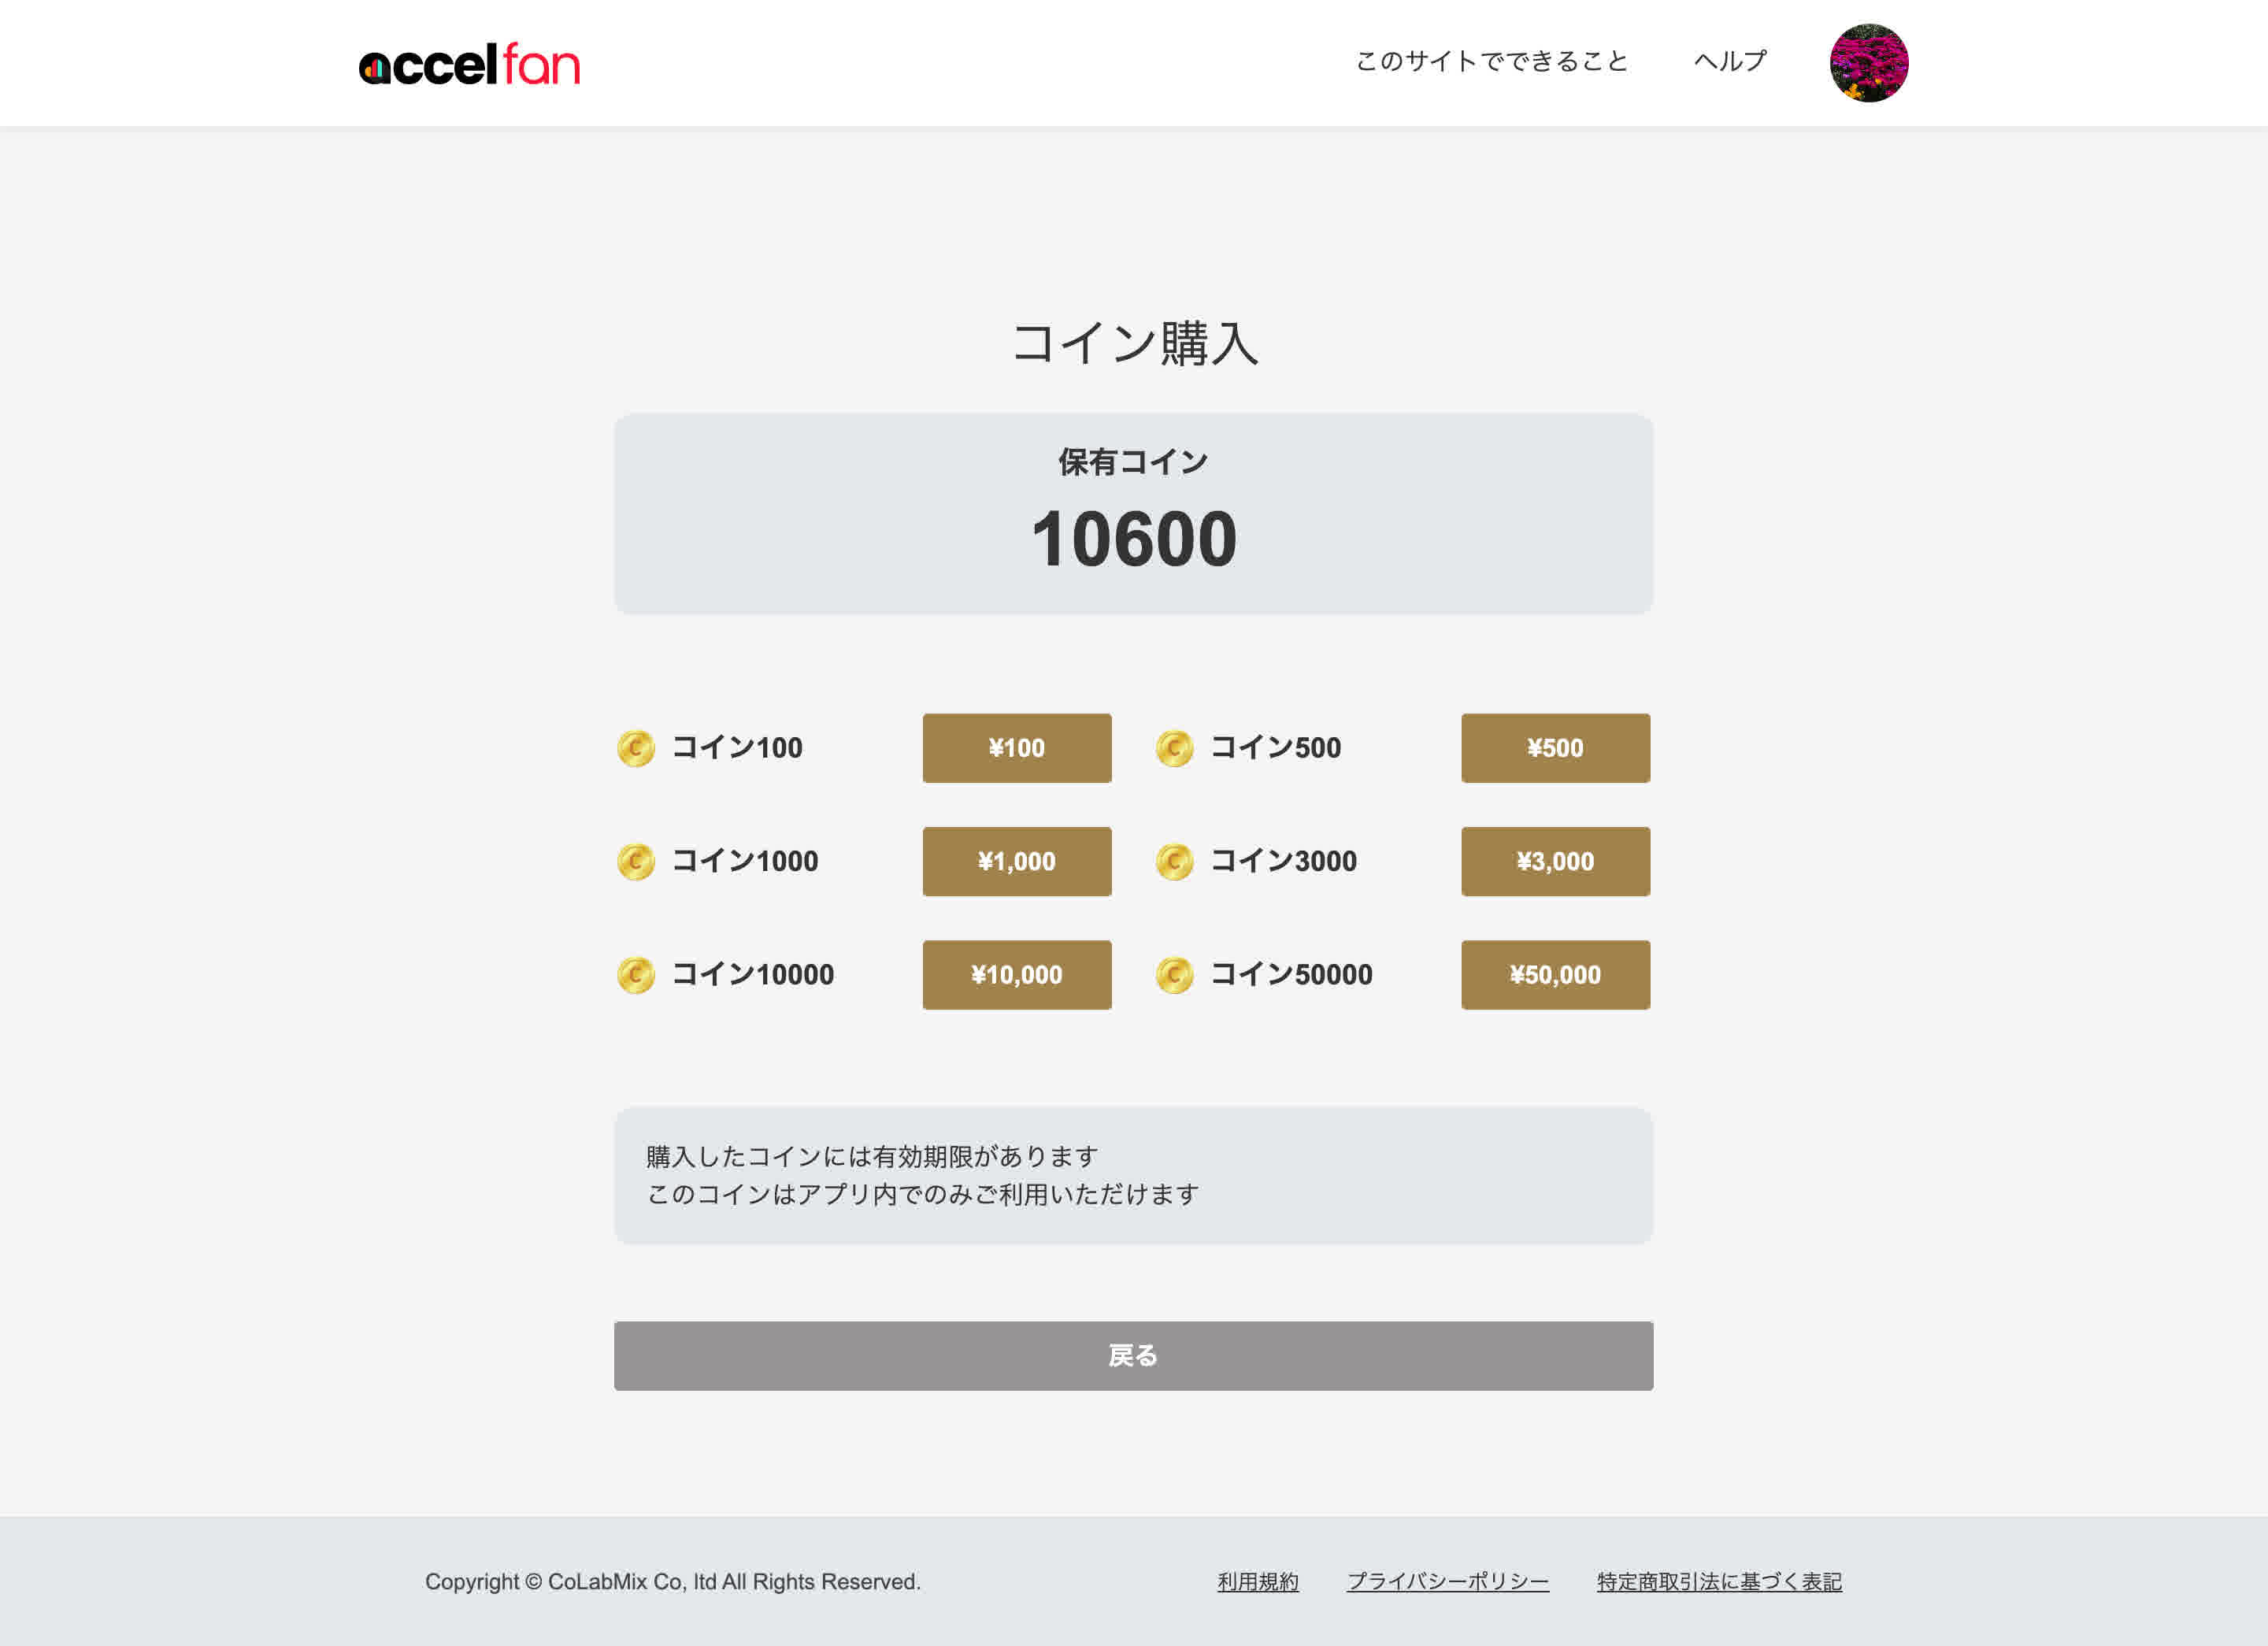Open the profile avatar in the header
This screenshot has height=1646, width=2268.
[x=1868, y=63]
